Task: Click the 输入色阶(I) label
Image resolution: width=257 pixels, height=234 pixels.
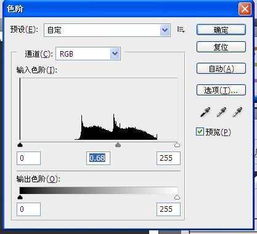Action: [x=36, y=70]
